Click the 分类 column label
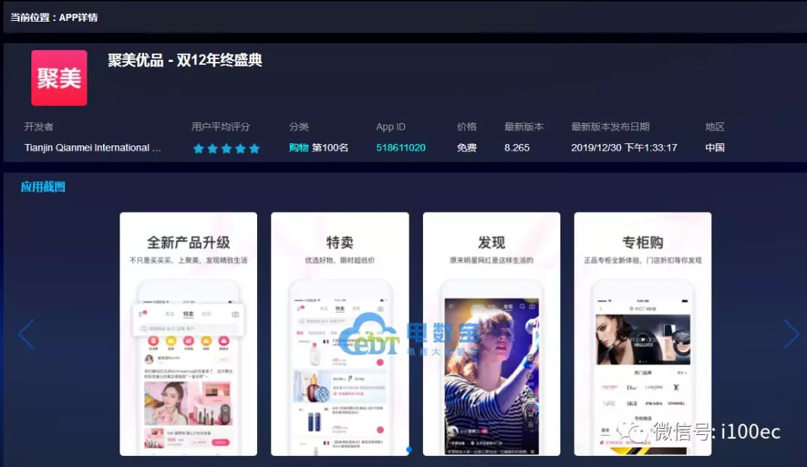This screenshot has height=467, width=807. 299,126
